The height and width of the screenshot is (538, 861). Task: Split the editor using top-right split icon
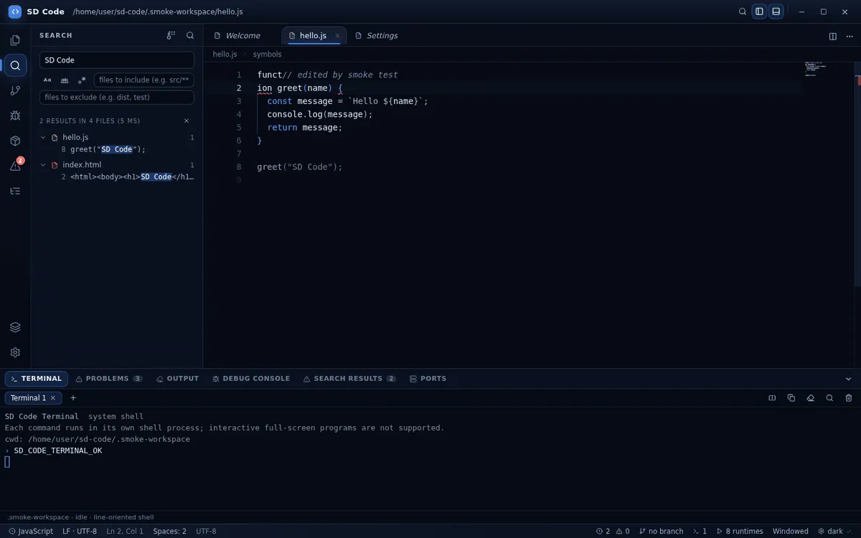coord(833,36)
